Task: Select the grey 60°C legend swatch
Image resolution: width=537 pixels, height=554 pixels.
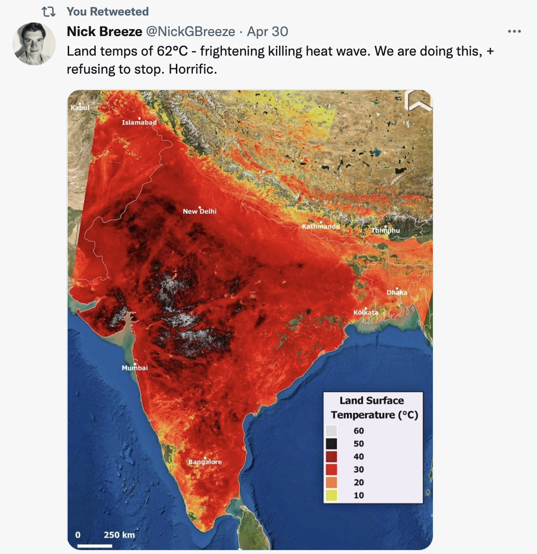Action: point(332,431)
